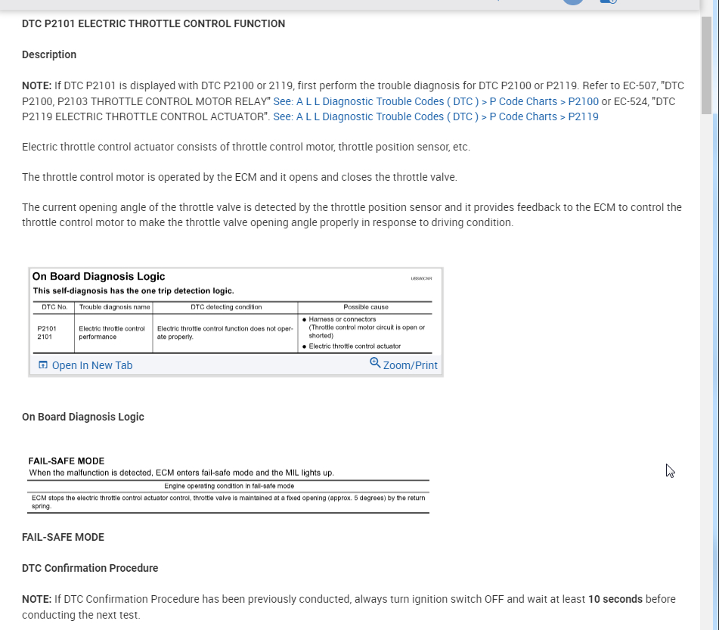Image resolution: width=719 pixels, height=630 pixels.
Task: Click the blue circular icon in header
Action: (x=573, y=2)
